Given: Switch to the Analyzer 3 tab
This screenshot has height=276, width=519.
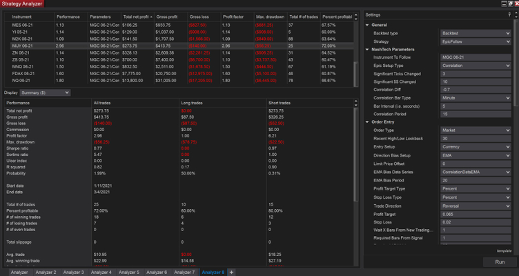Looking at the screenshot, I should pyautogui.click(x=73, y=273).
